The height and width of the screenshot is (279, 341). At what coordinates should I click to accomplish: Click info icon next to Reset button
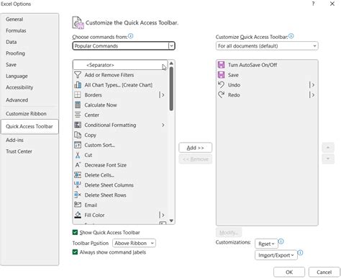[x=281, y=242]
